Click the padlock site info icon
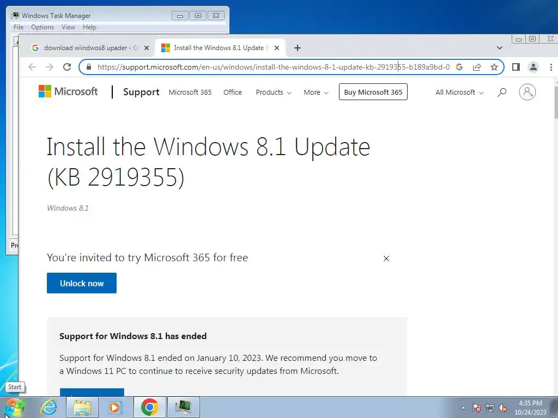Image resolution: width=558 pixels, height=418 pixels. tap(89, 67)
